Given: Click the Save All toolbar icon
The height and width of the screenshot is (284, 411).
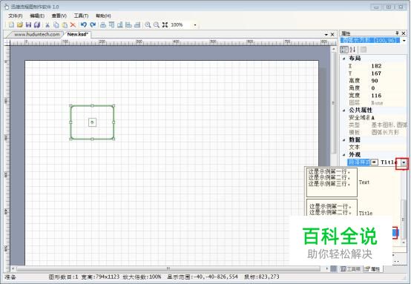Looking at the screenshot, I should click(x=37, y=25).
